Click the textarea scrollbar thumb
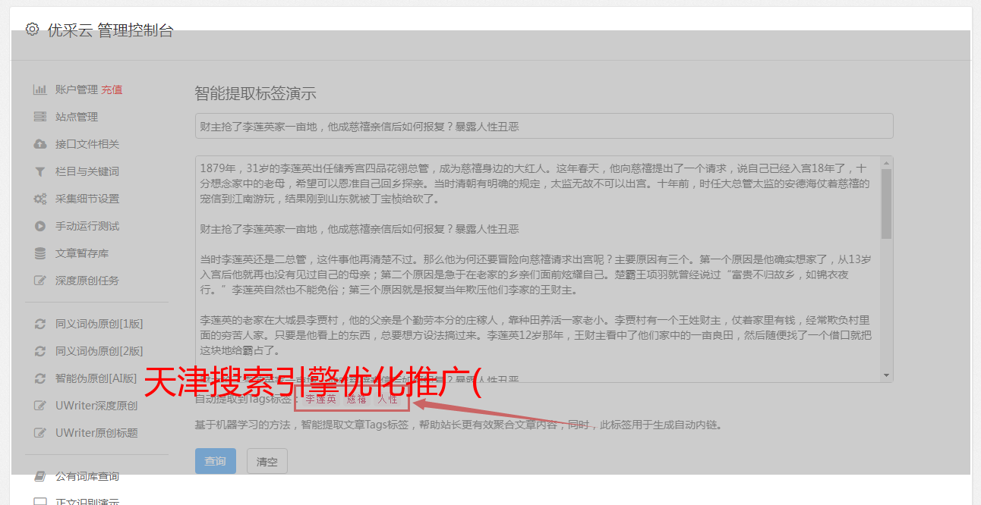 point(886,203)
